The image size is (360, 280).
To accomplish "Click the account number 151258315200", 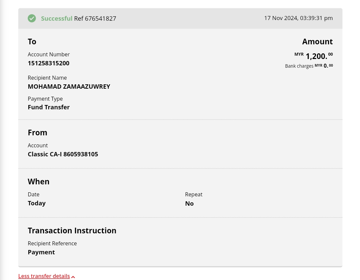I will click(48, 63).
